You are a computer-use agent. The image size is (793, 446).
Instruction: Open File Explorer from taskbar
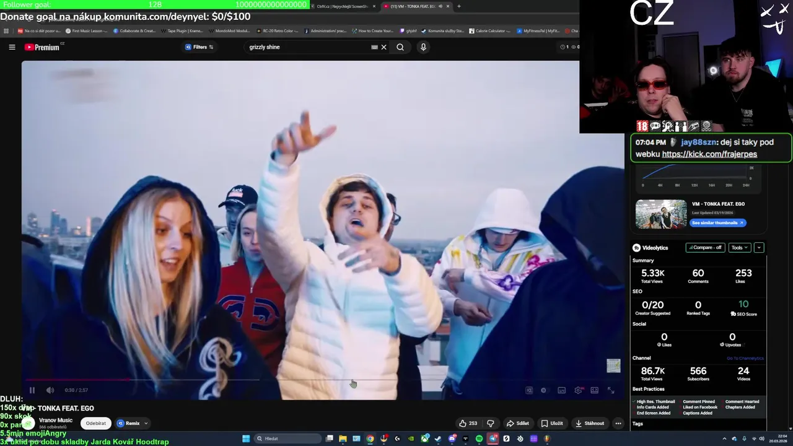click(x=343, y=439)
